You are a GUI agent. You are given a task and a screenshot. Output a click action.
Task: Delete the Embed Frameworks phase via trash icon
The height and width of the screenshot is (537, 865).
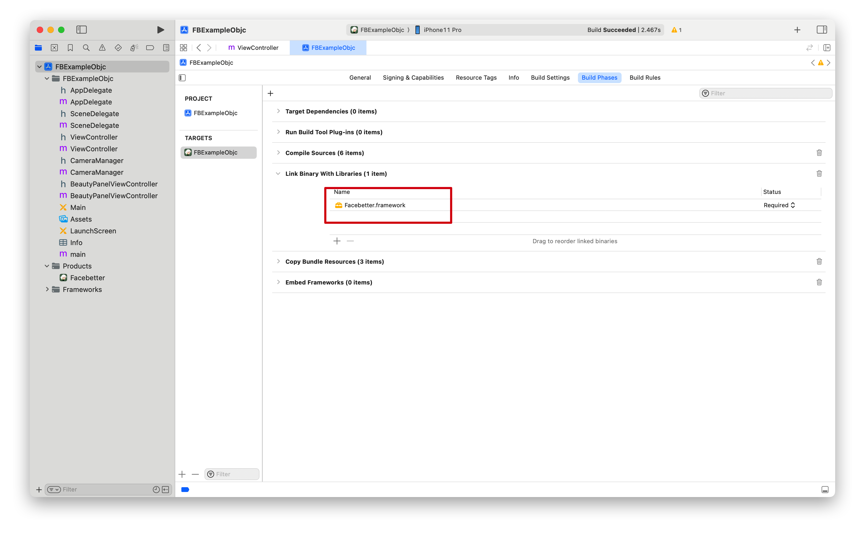click(x=819, y=282)
